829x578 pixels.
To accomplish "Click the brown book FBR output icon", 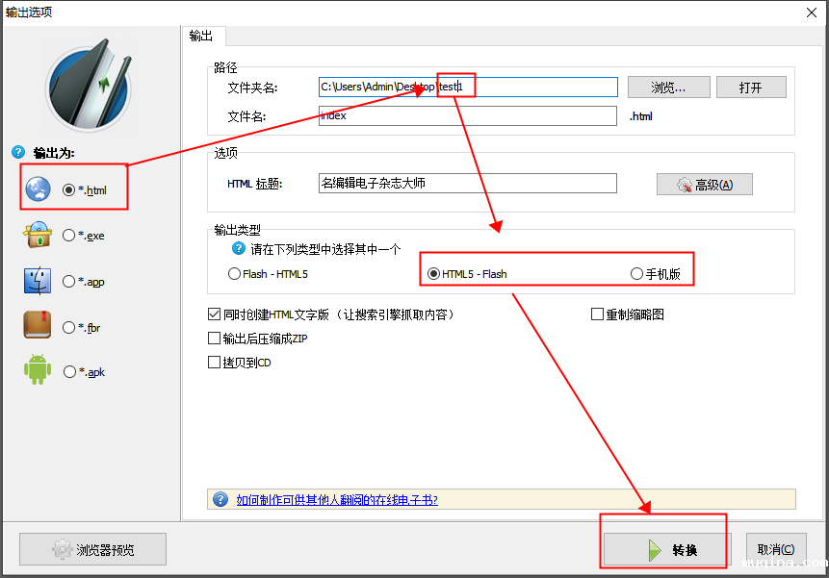I will tap(38, 326).
